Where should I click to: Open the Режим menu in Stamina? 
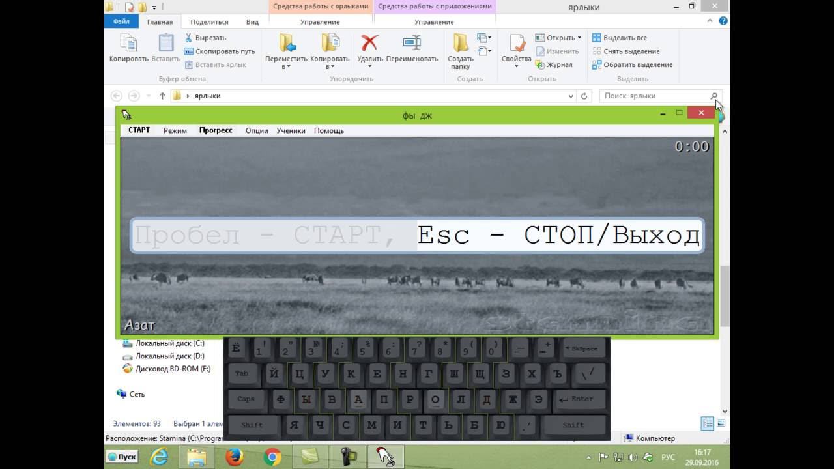[x=175, y=130]
